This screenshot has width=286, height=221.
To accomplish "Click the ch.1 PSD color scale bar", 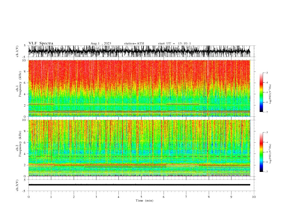I will click(x=261, y=92).
